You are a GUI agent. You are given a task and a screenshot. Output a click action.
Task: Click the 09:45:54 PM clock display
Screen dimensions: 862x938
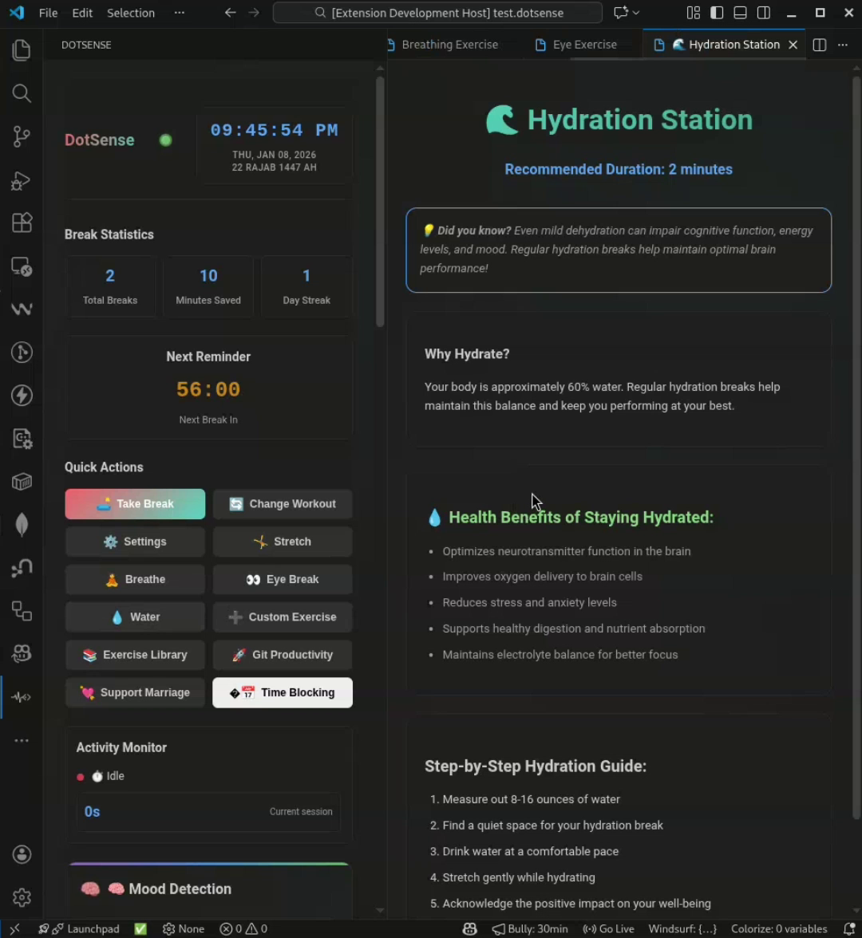point(275,130)
